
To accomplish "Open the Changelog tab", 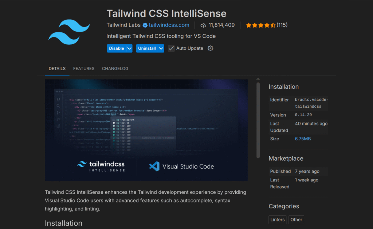I will [x=115, y=68].
